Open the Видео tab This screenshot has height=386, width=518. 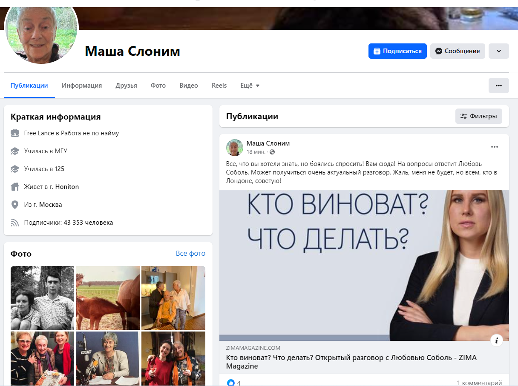click(189, 86)
